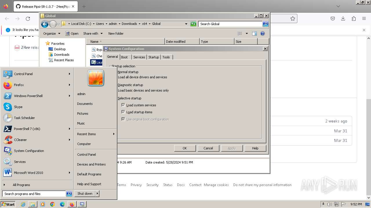
Task: Click the network tray icon
Action: click(x=337, y=204)
